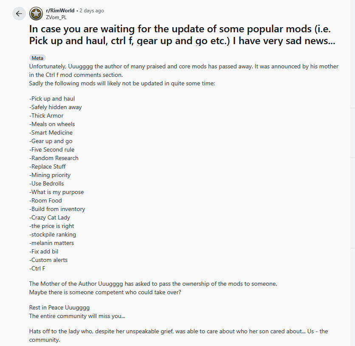Click the 'Crazy Cat Lady' line
The width and height of the screenshot is (355, 346).
point(50,217)
